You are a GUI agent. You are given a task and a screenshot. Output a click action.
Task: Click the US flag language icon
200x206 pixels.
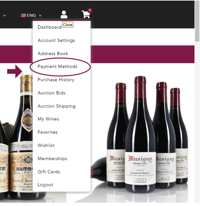pos(23,15)
